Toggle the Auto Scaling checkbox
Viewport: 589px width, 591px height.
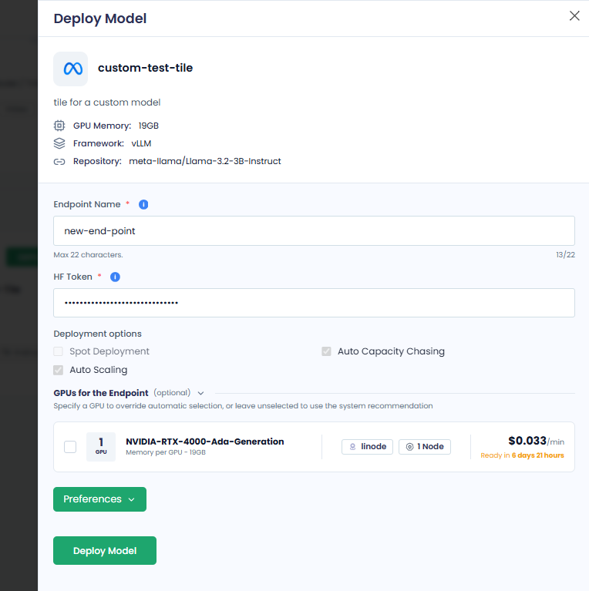tap(58, 370)
